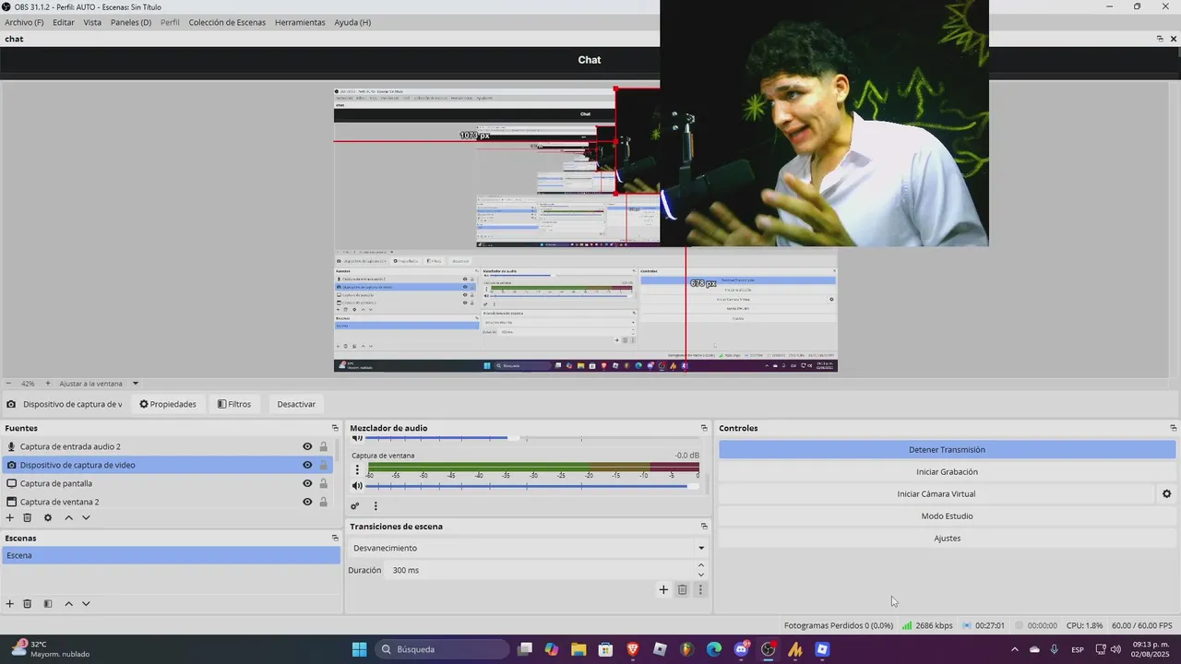
Task: Hide the Captura de pantalla source
Action: tap(307, 483)
